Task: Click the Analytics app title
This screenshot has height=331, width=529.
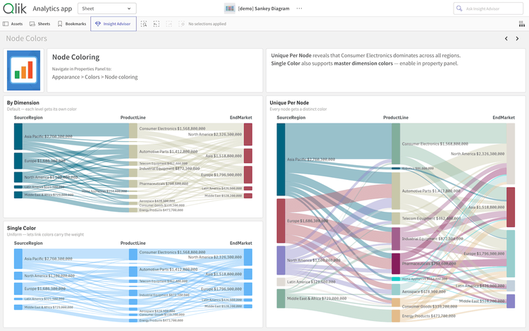Action: click(x=52, y=8)
